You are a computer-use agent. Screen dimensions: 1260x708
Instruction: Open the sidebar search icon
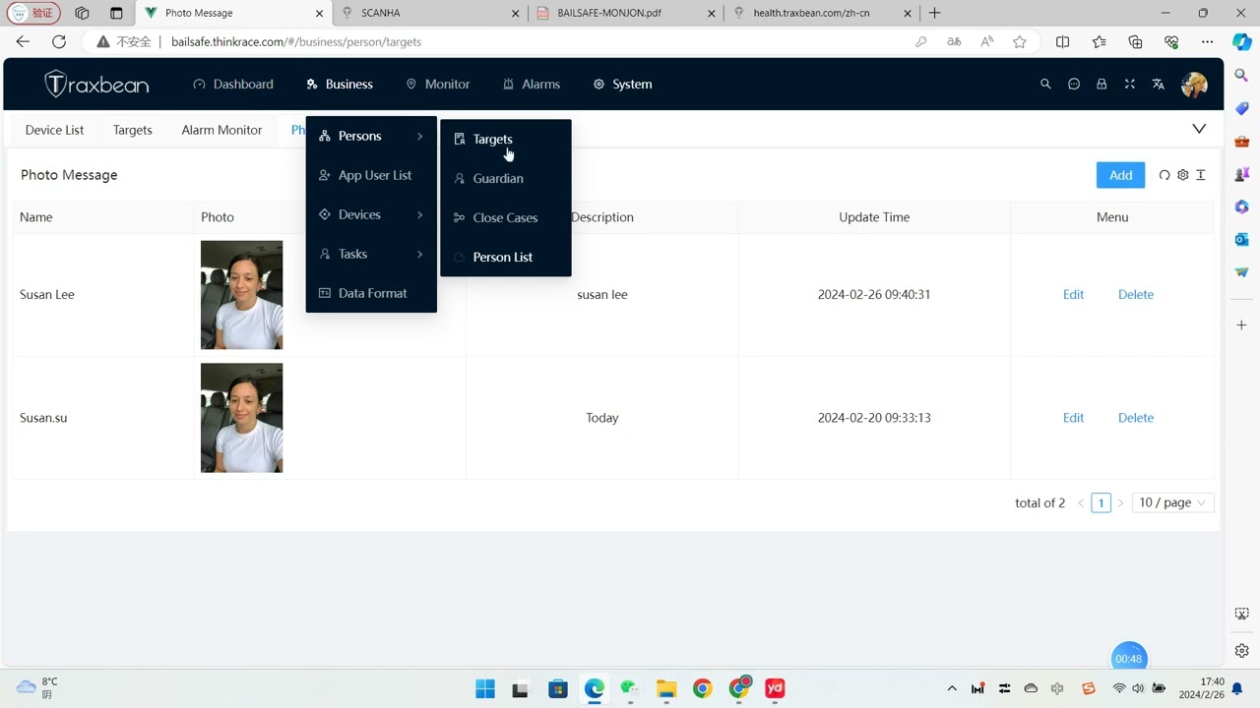point(1242,76)
